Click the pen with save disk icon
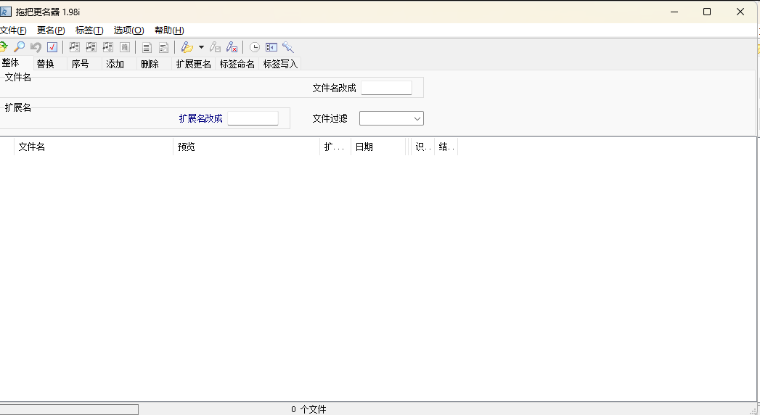This screenshot has height=415, width=760. pos(215,47)
